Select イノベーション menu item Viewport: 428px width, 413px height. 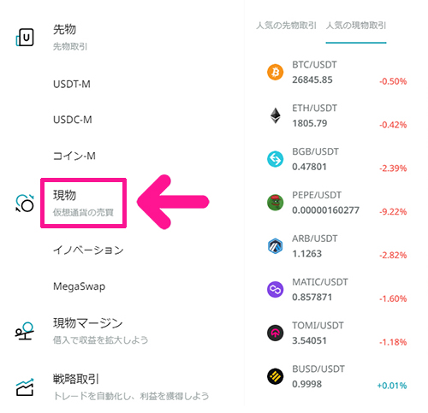(88, 250)
